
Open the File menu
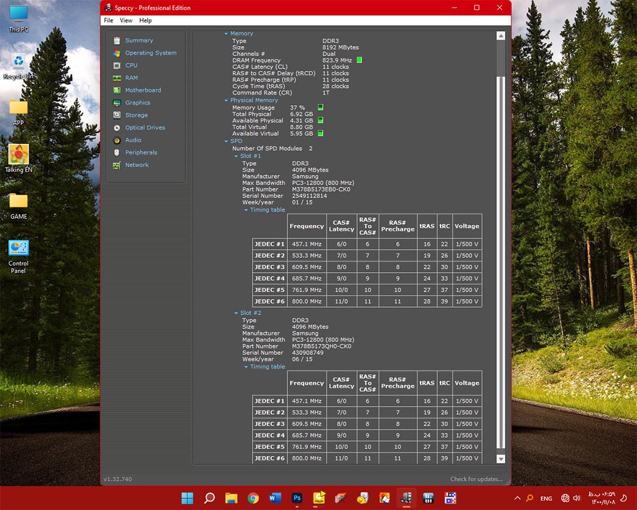(x=108, y=21)
